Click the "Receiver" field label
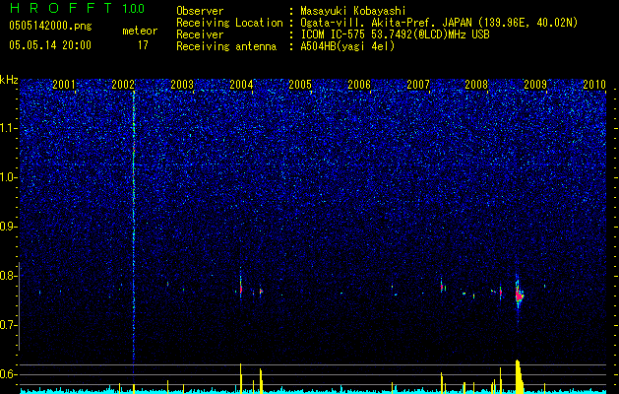This screenshot has width=619, height=394. (x=200, y=34)
